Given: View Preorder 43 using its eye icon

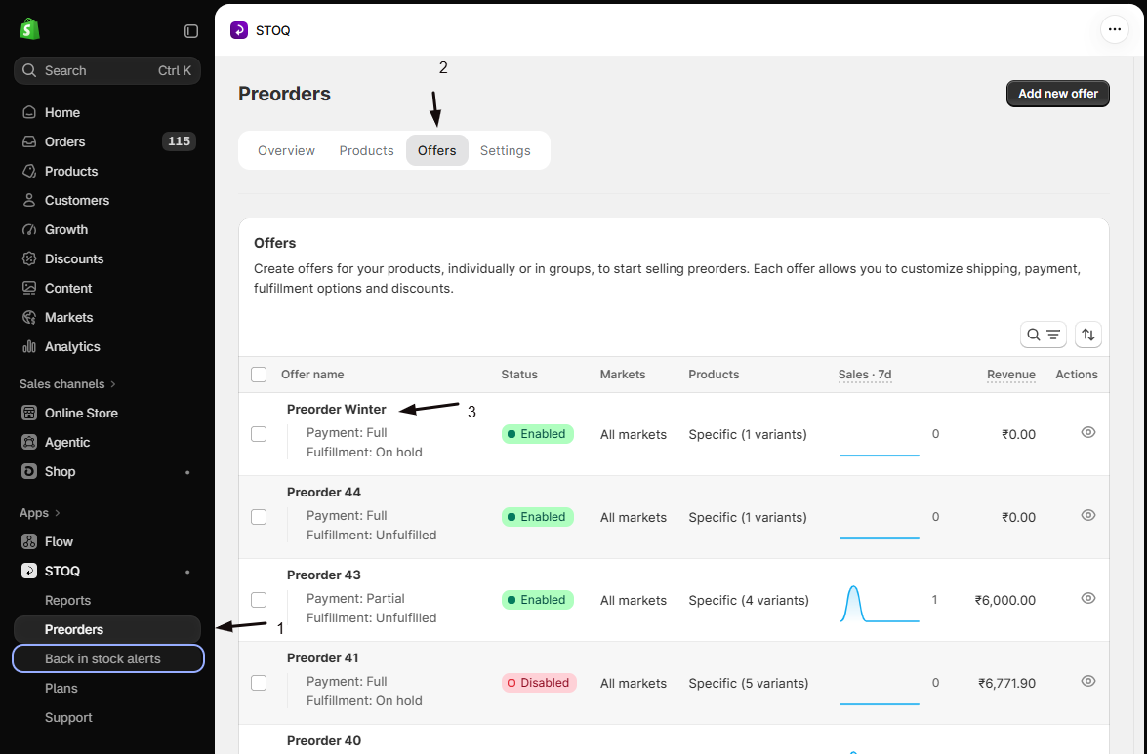Looking at the screenshot, I should (1088, 598).
